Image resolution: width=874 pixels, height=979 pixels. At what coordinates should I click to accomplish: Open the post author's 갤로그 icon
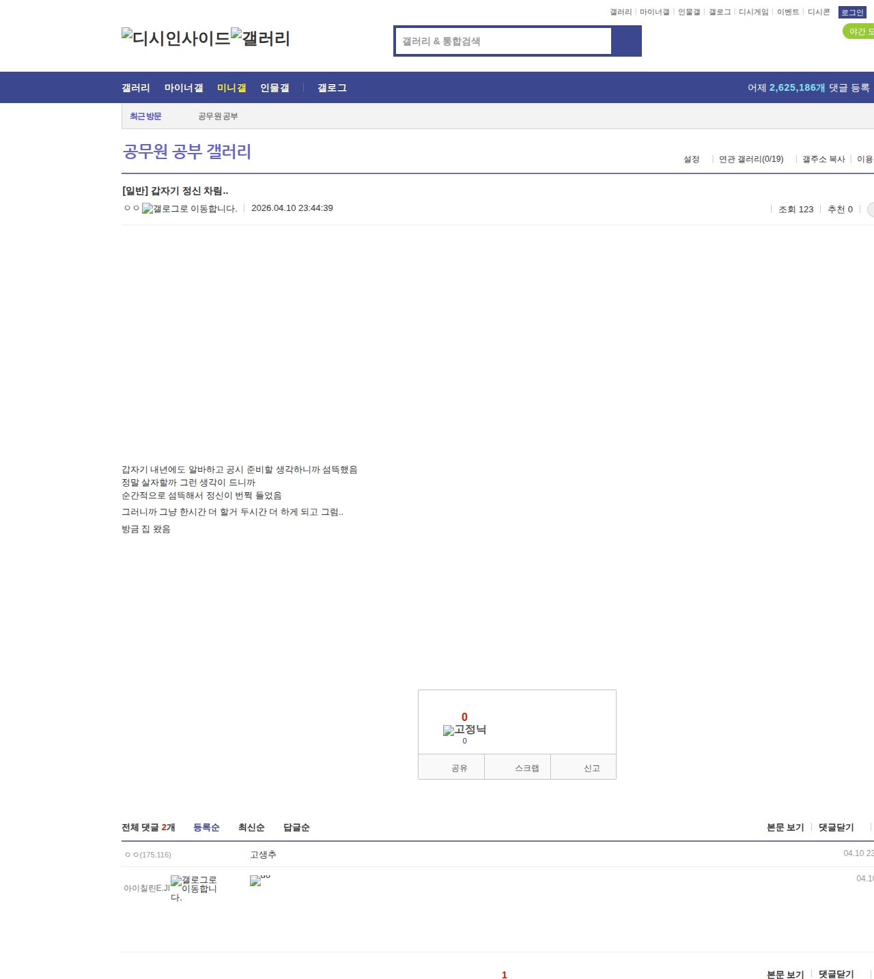(190, 209)
